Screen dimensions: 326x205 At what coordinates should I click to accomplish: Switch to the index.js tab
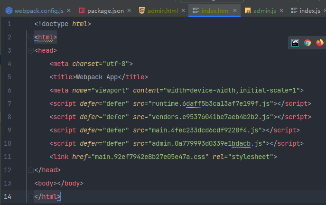(x=310, y=10)
